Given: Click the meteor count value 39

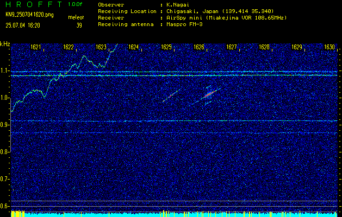Looking at the screenshot, I should 79,25.
